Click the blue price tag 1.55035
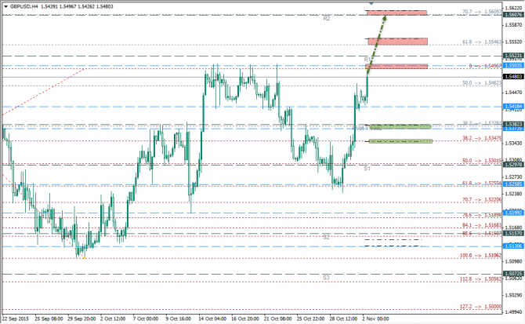 513,65
